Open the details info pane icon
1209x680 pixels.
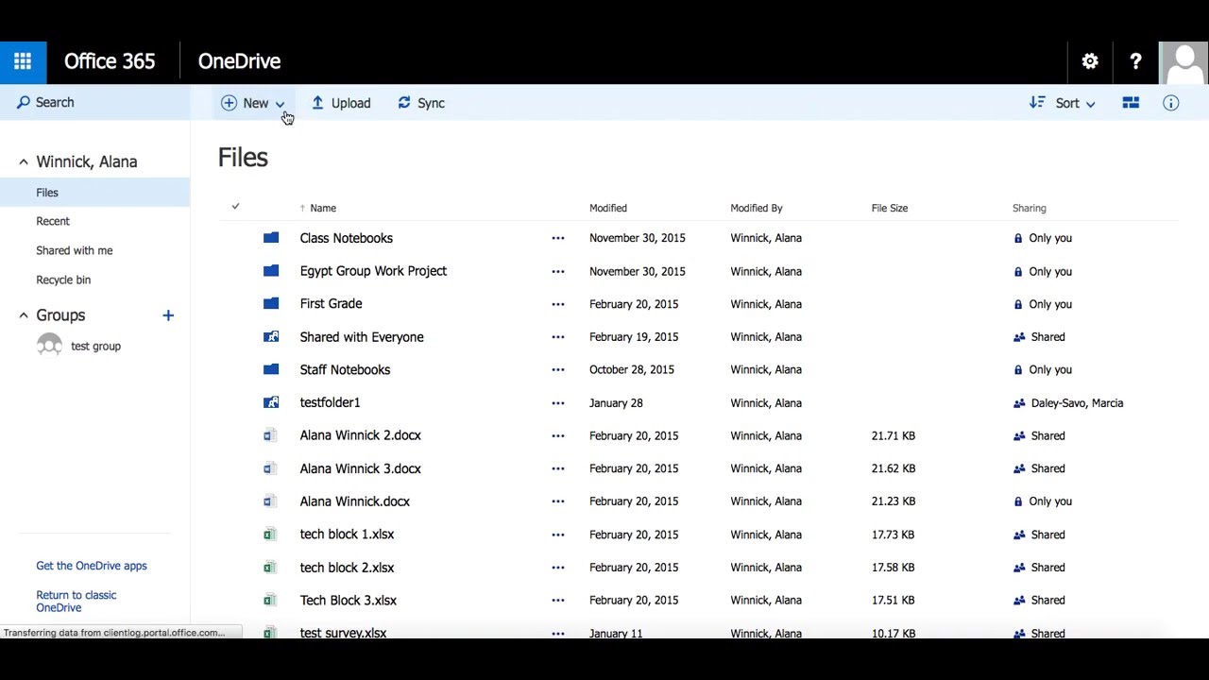1171,103
